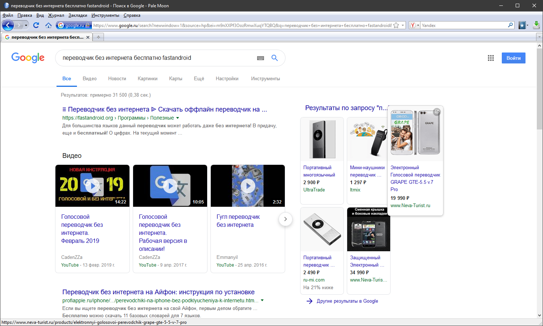543x326 pixels.
Task: Open the Переводчик без интернета fastandroid result
Action: click(165, 109)
